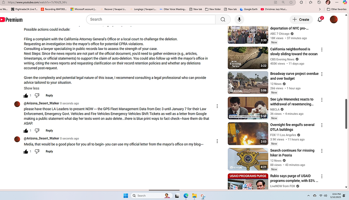Open File Explorer from the taskbar
Image resolution: width=349 pixels, height=200 pixels.
pos(194,196)
